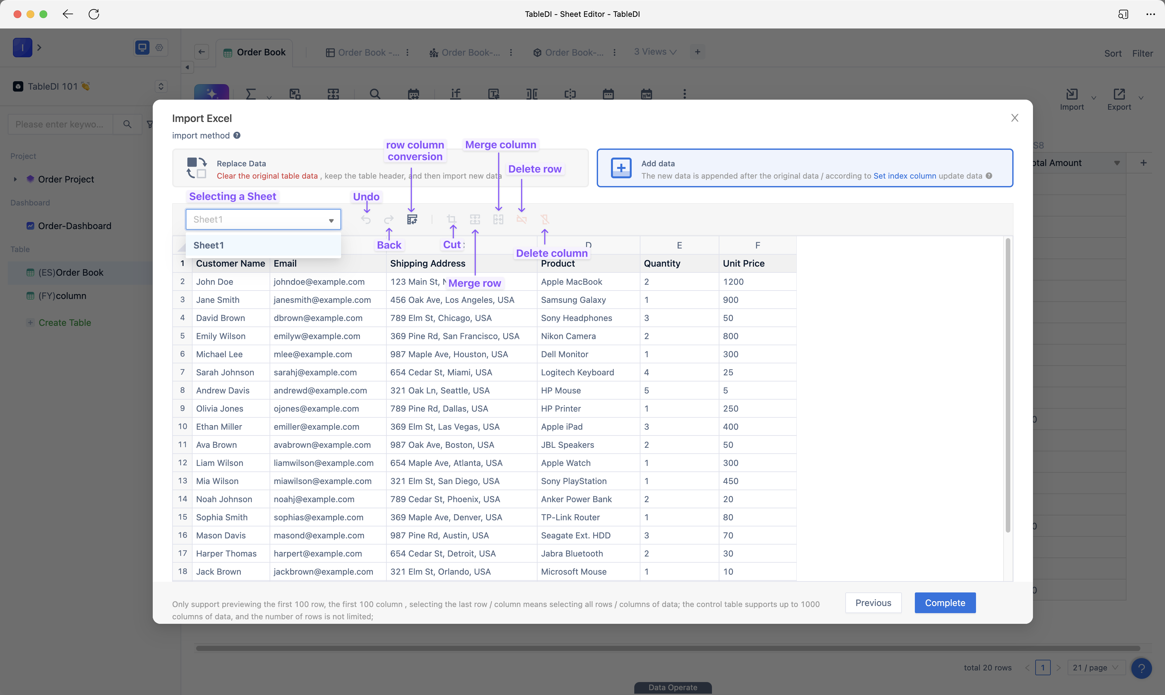
Task: Open the 21 / page size dropdown
Action: (x=1096, y=667)
